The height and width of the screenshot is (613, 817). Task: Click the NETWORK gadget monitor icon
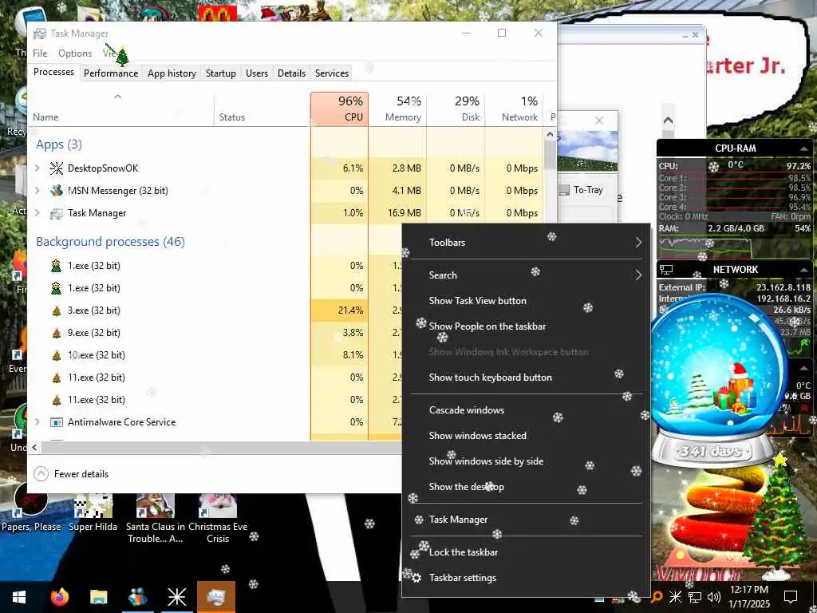(666, 270)
